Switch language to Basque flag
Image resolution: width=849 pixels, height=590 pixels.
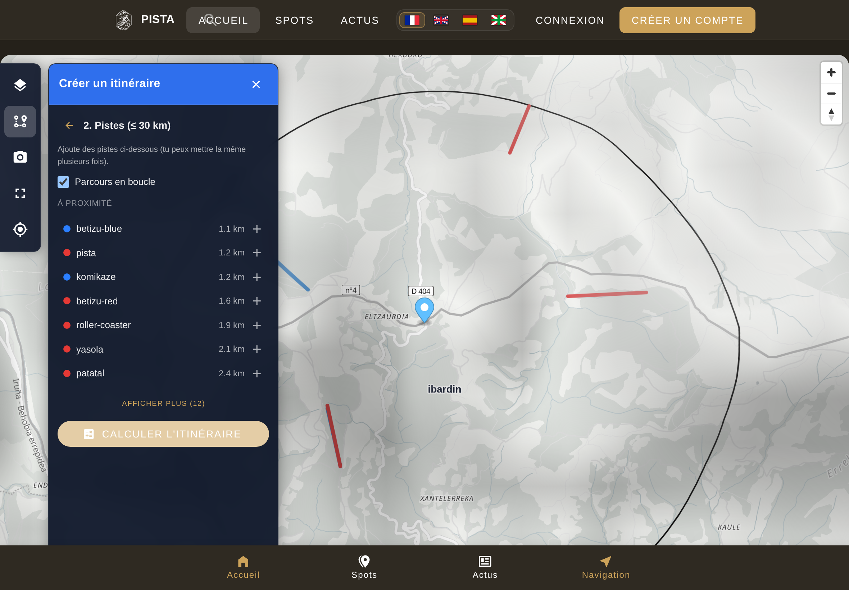[x=498, y=20]
